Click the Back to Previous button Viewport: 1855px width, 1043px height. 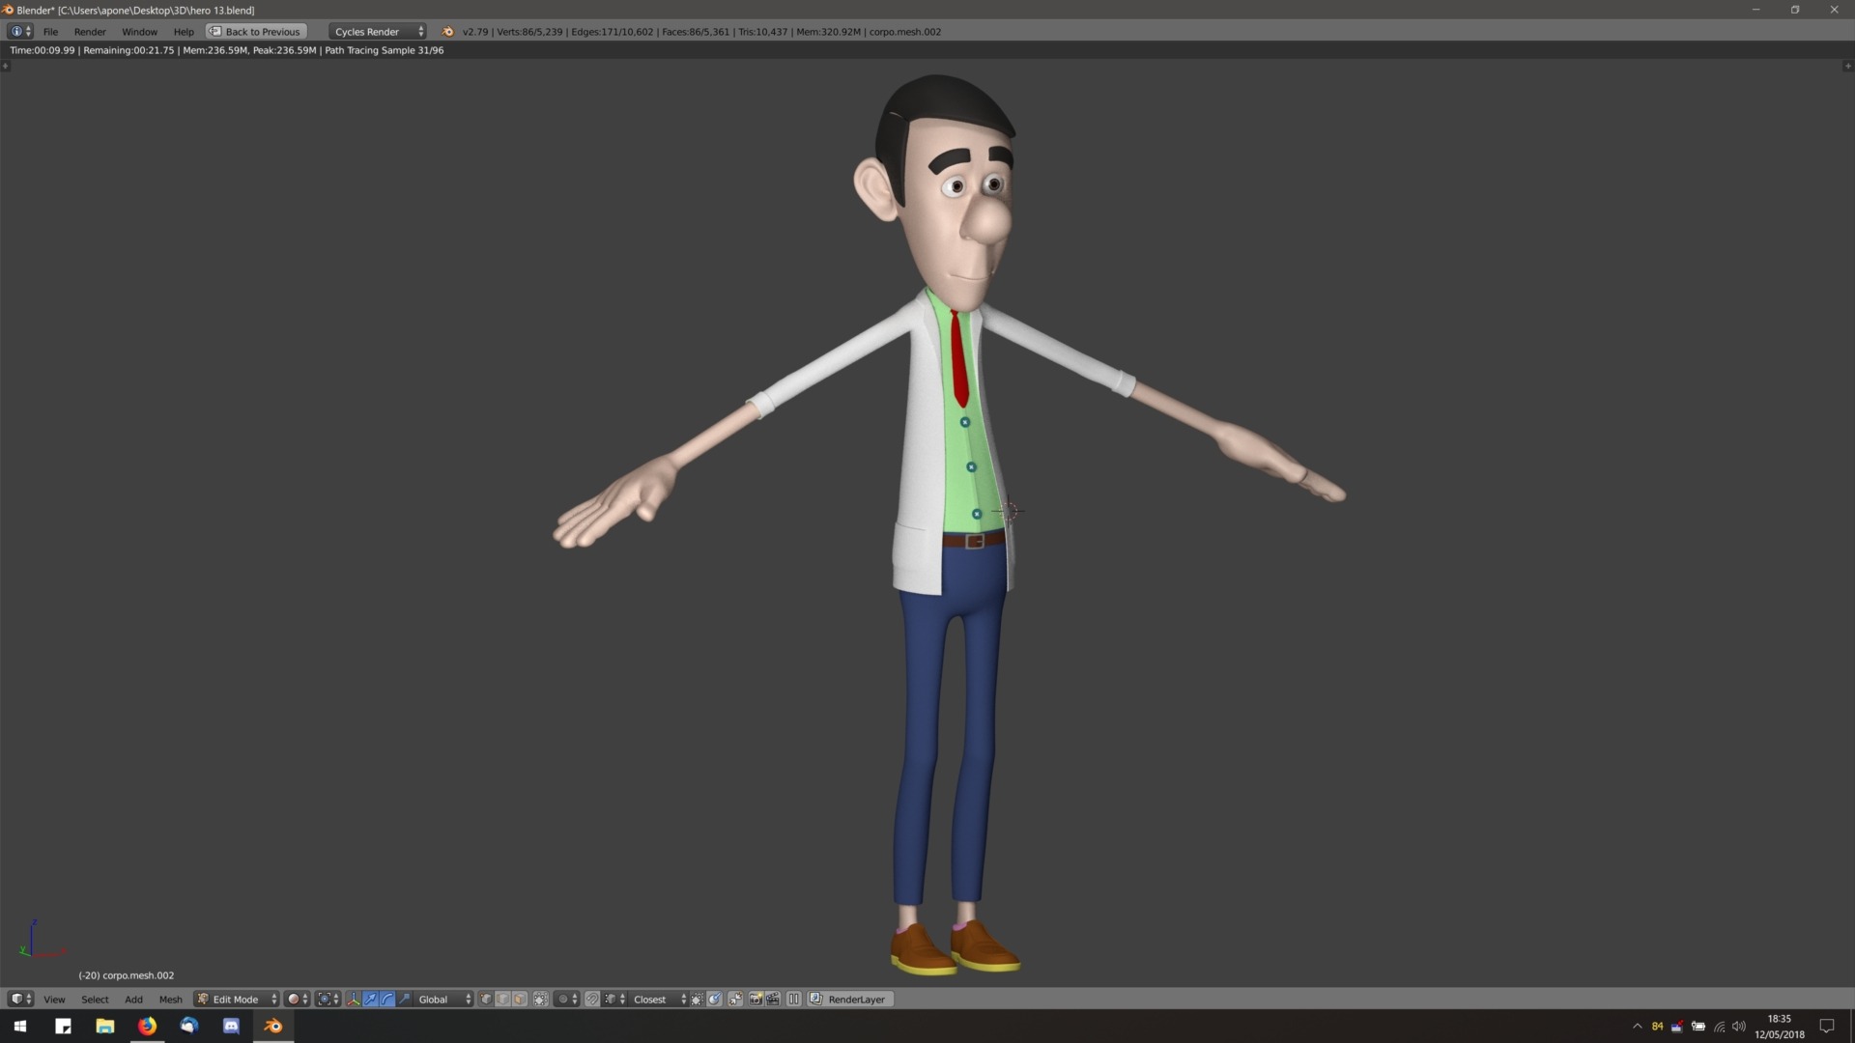(x=256, y=32)
